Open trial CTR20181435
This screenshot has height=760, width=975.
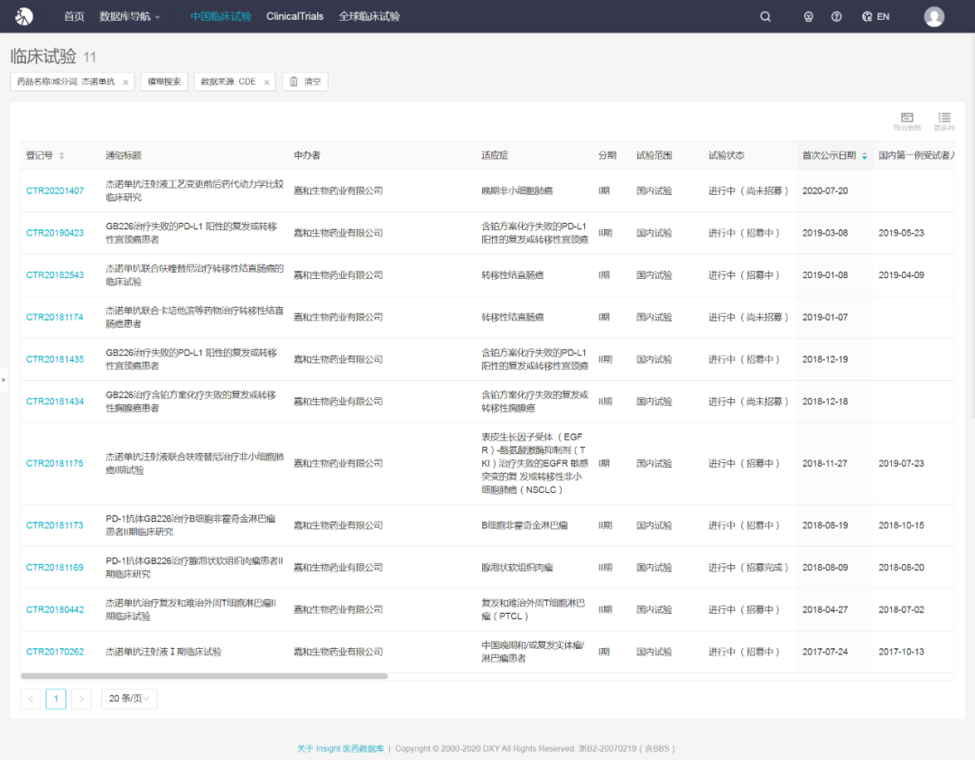coord(55,359)
